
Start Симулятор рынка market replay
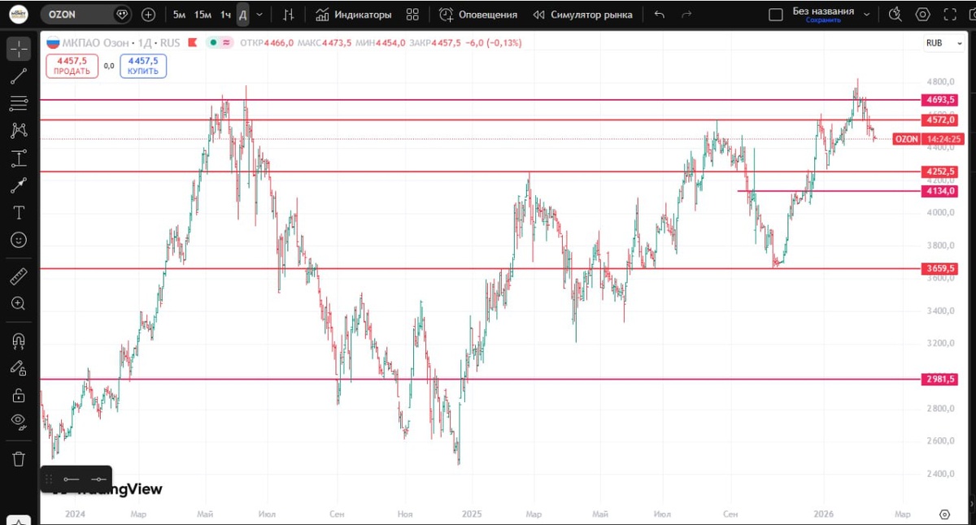(582, 15)
